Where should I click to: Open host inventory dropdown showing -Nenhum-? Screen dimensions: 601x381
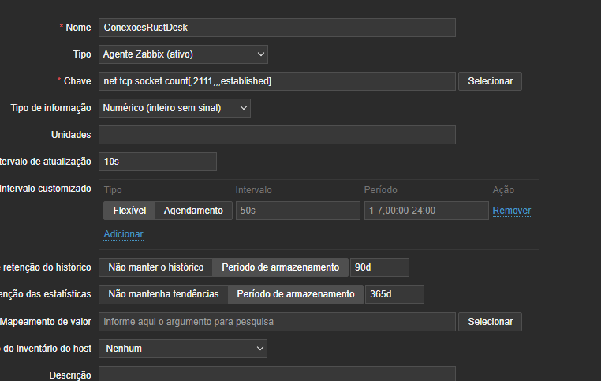coord(183,348)
